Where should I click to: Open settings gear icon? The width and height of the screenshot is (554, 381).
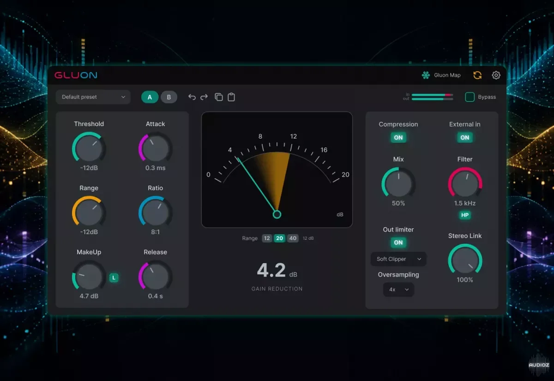496,75
